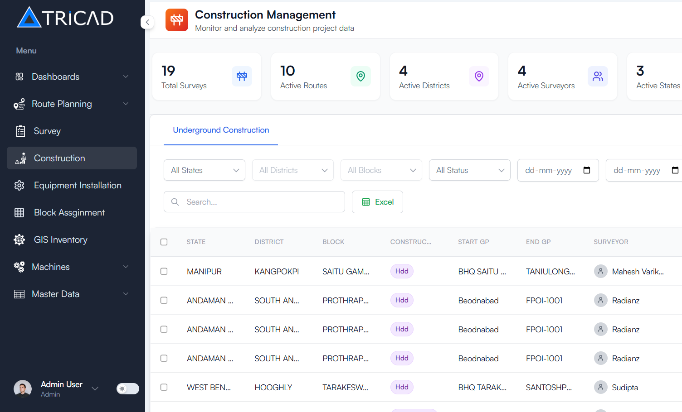The height and width of the screenshot is (412, 682).
Task: Select the checkbox on the MANIPUR row
Action: [164, 271]
